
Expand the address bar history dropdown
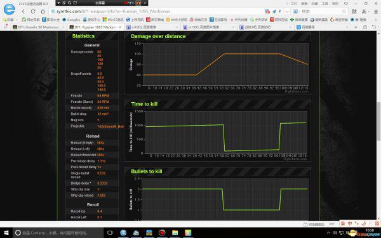[x=287, y=11]
